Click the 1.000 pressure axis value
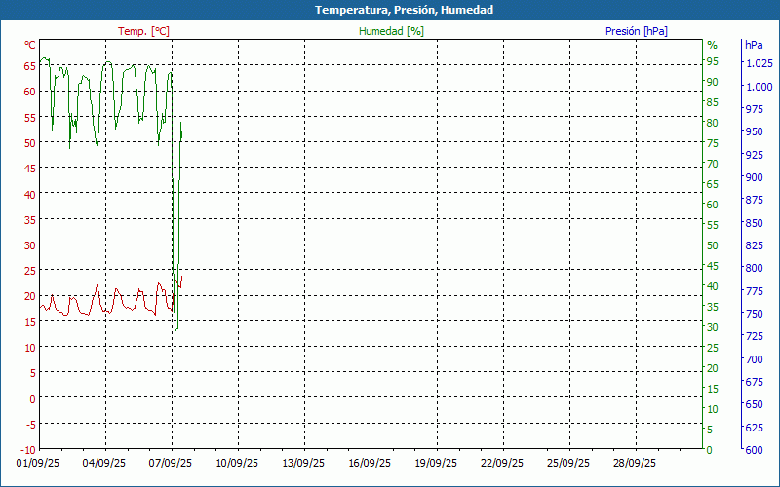Screen dimensions: 780x487 (x=760, y=87)
